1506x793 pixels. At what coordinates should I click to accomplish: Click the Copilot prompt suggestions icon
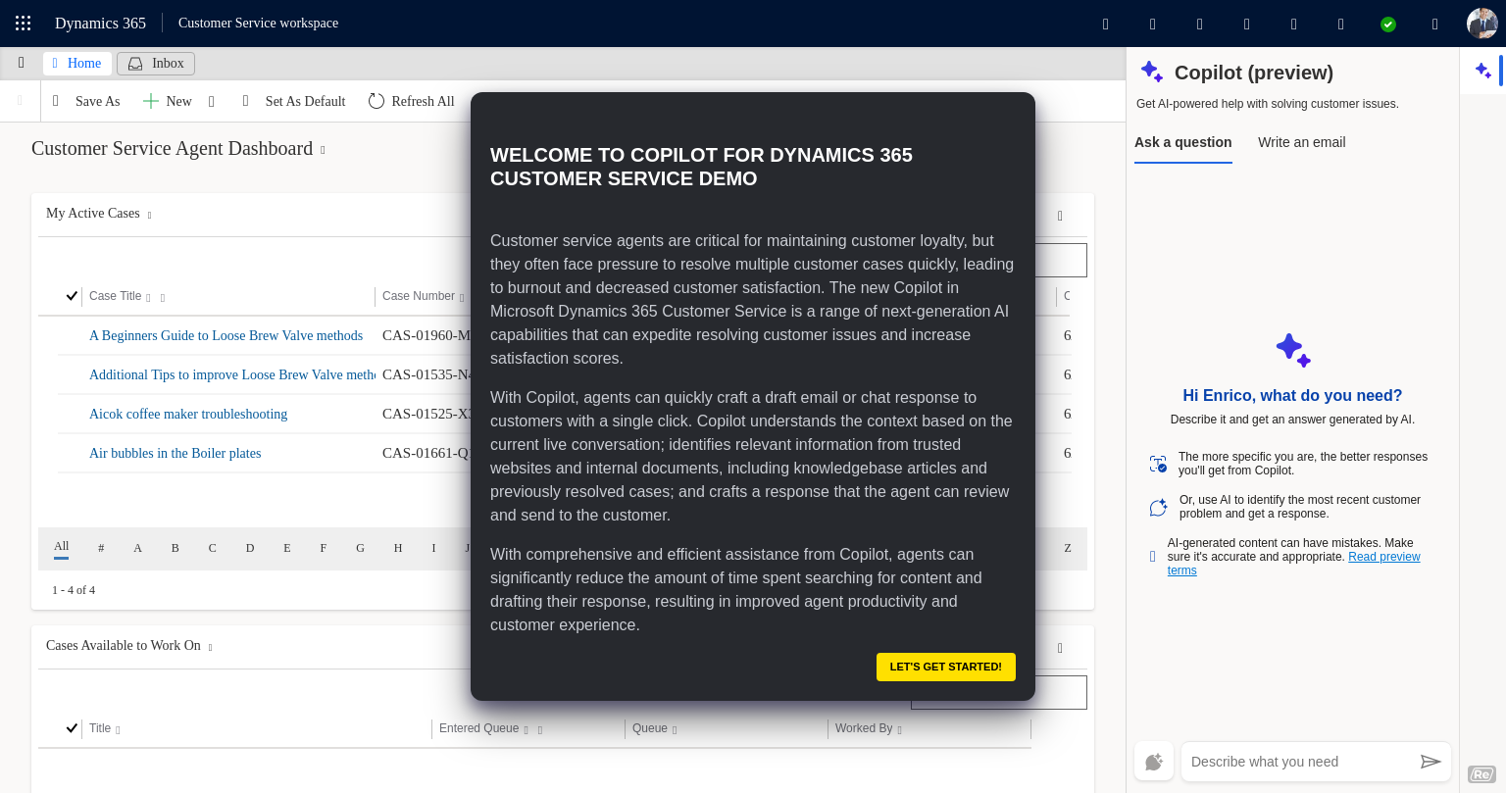[x=1154, y=762]
